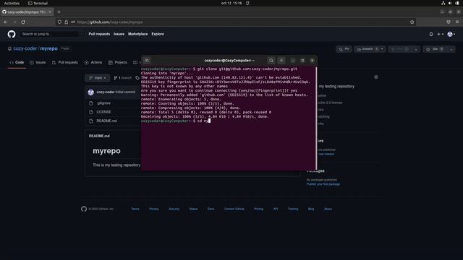The image size is (463, 260).
Task: Open the terminal title dropdown arrow
Action: (253, 61)
